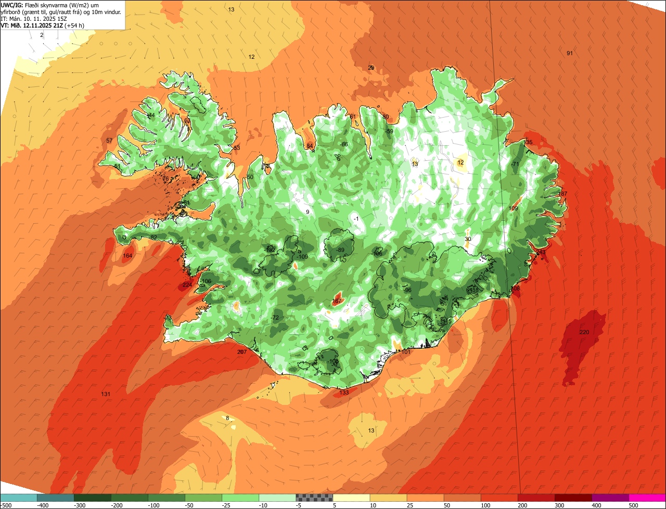Click the 'IT: Mán. 10. 11. 2025 15Z' line
The width and height of the screenshot is (666, 509).
(33, 18)
